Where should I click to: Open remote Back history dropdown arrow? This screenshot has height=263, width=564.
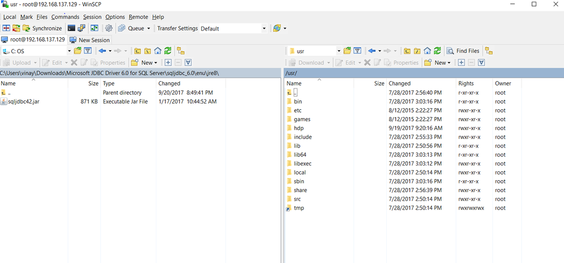point(380,51)
